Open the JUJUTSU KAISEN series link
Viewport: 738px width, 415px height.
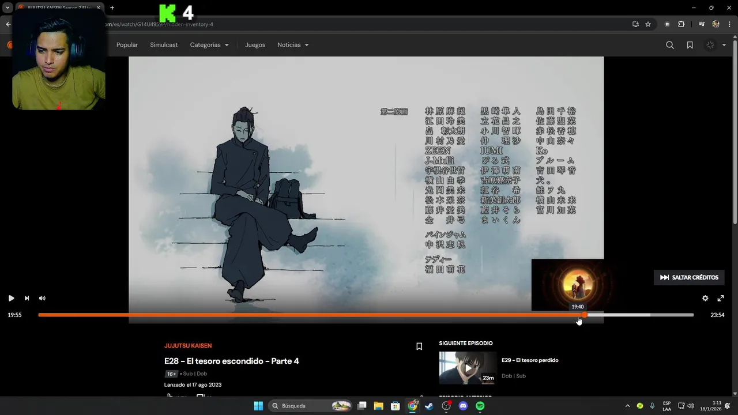[x=188, y=346]
